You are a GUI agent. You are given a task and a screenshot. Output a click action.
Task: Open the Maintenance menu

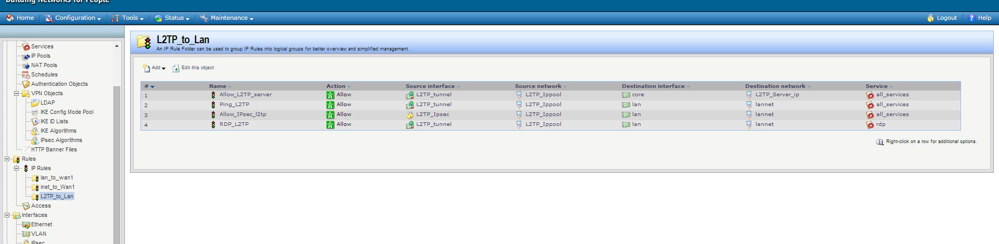227,18
